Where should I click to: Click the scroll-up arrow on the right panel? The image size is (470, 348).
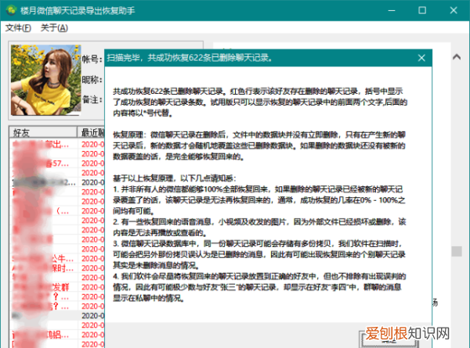[x=457, y=56]
